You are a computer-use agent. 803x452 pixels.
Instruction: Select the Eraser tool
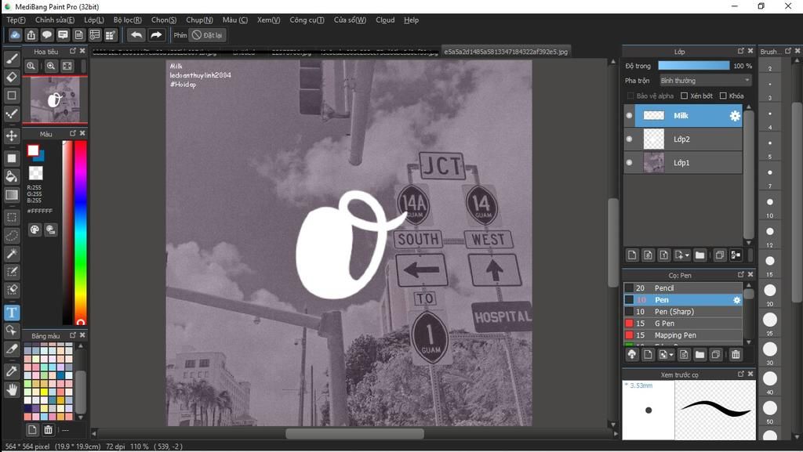pyautogui.click(x=12, y=78)
